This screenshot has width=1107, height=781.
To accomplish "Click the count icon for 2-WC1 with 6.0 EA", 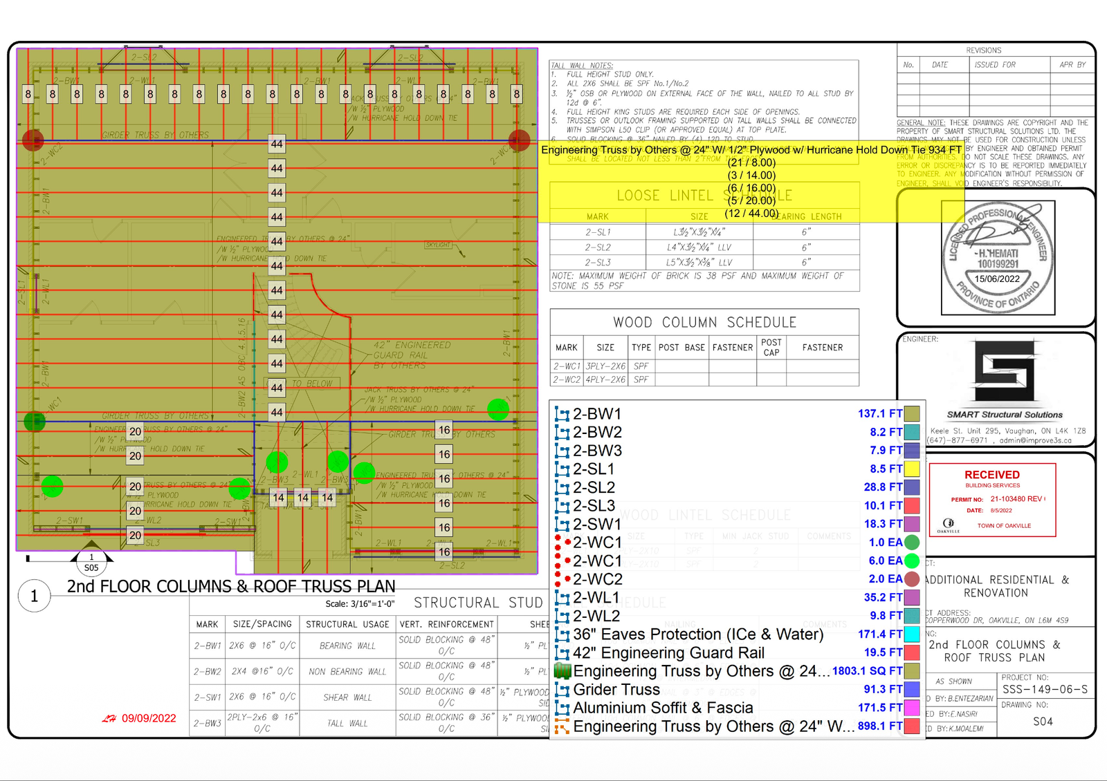I will 562,561.
